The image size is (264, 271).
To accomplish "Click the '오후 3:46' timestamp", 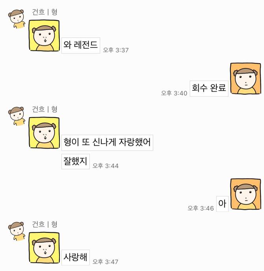I will point(201,208).
